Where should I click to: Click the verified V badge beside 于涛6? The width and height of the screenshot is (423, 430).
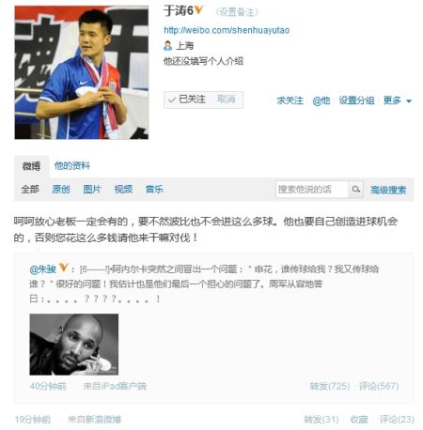click(198, 10)
